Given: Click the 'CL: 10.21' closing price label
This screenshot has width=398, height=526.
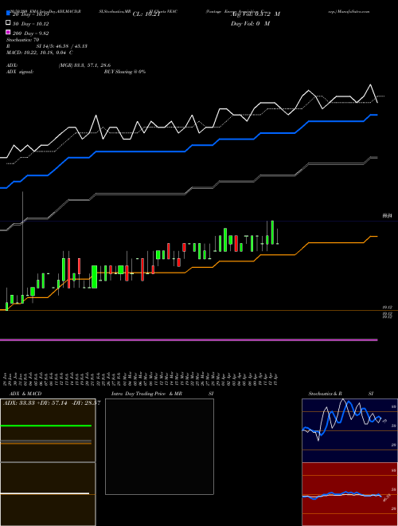Looking at the screenshot, I should click(146, 14).
